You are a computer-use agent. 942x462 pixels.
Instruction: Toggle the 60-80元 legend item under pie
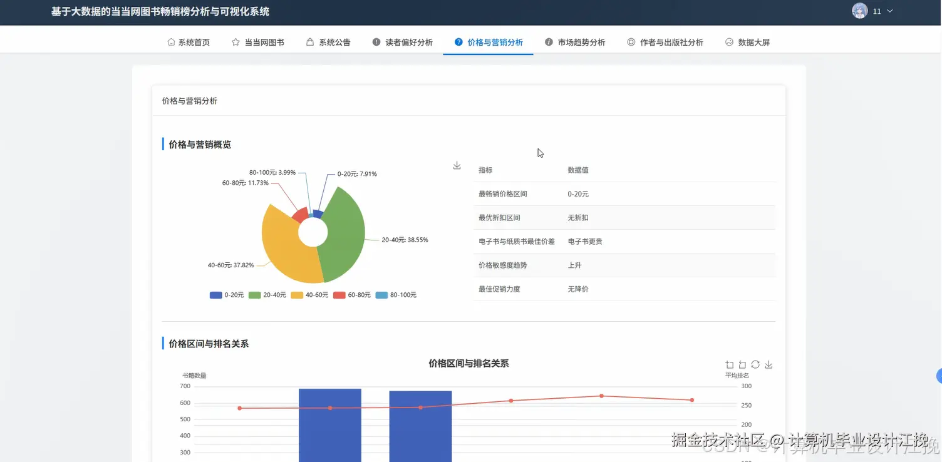point(352,295)
